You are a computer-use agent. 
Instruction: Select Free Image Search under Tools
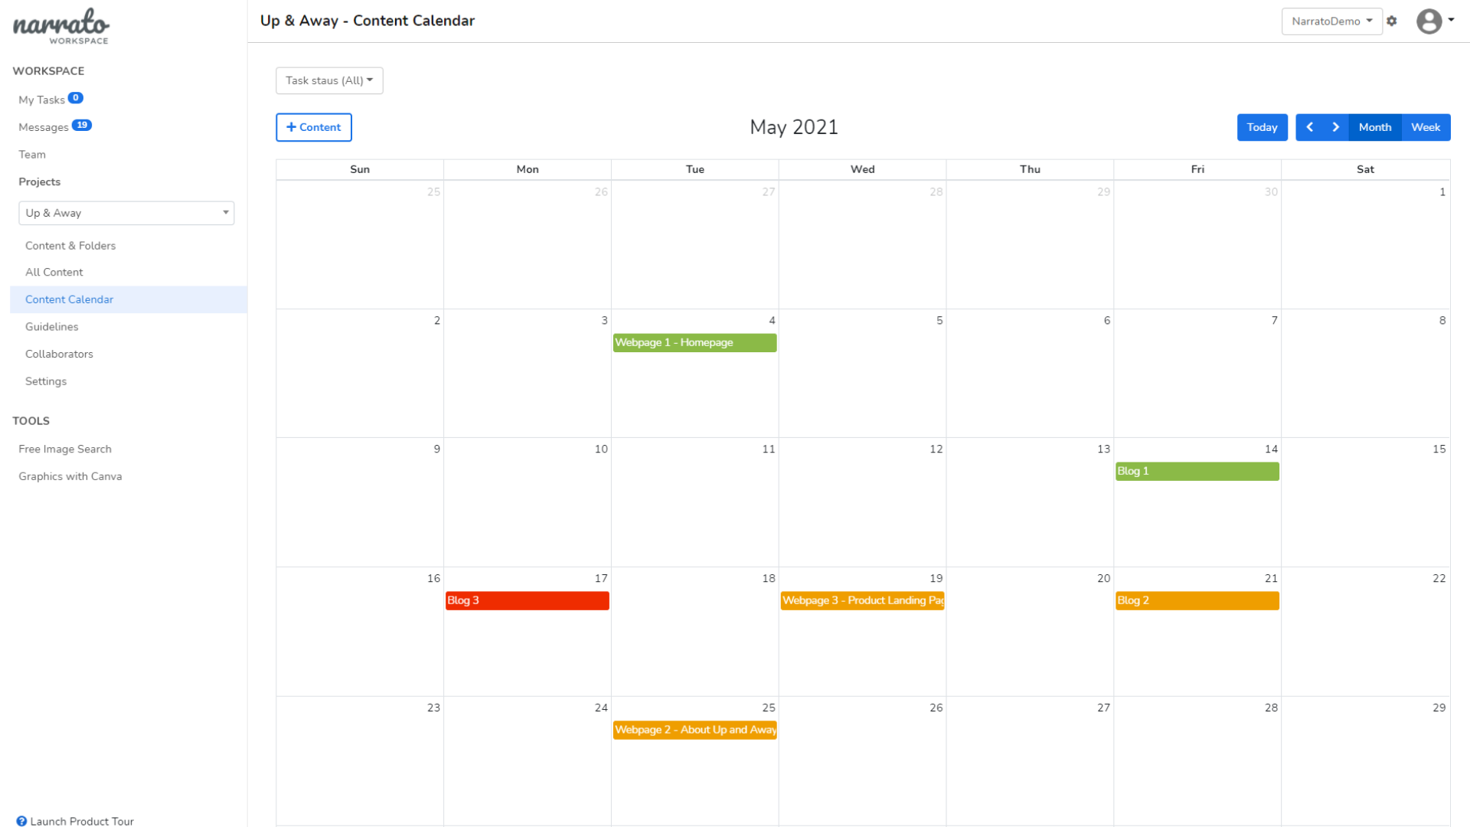(65, 449)
